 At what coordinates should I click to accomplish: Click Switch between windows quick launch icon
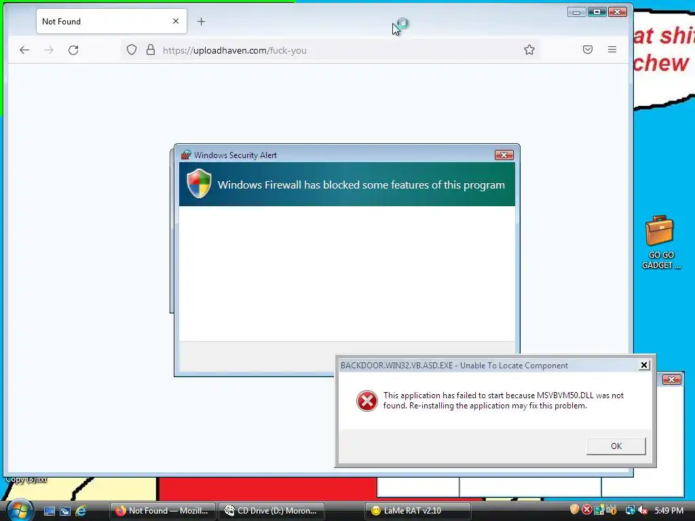point(65,511)
